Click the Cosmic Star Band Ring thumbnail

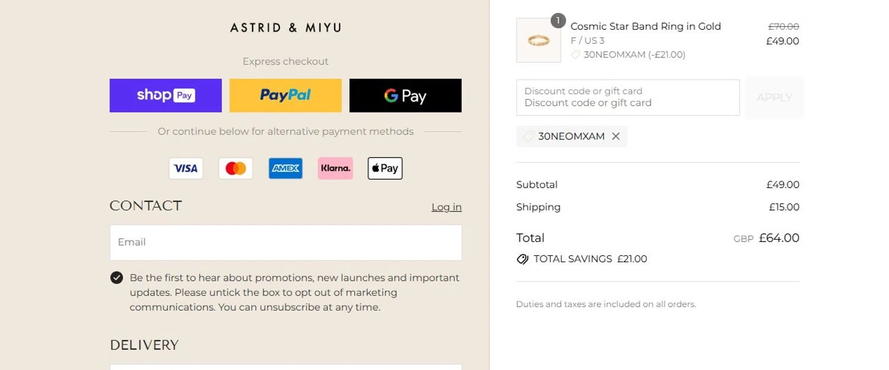[539, 40]
